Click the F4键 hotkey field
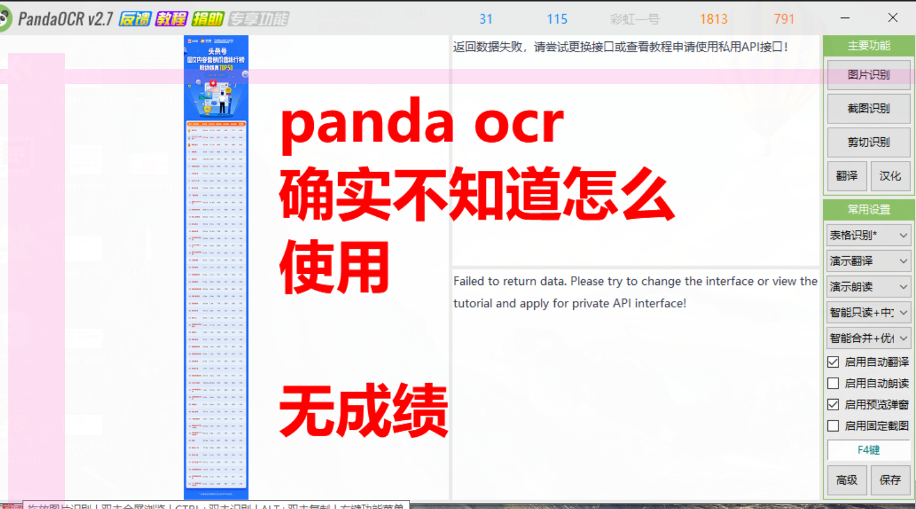The width and height of the screenshot is (916, 509). [868, 450]
